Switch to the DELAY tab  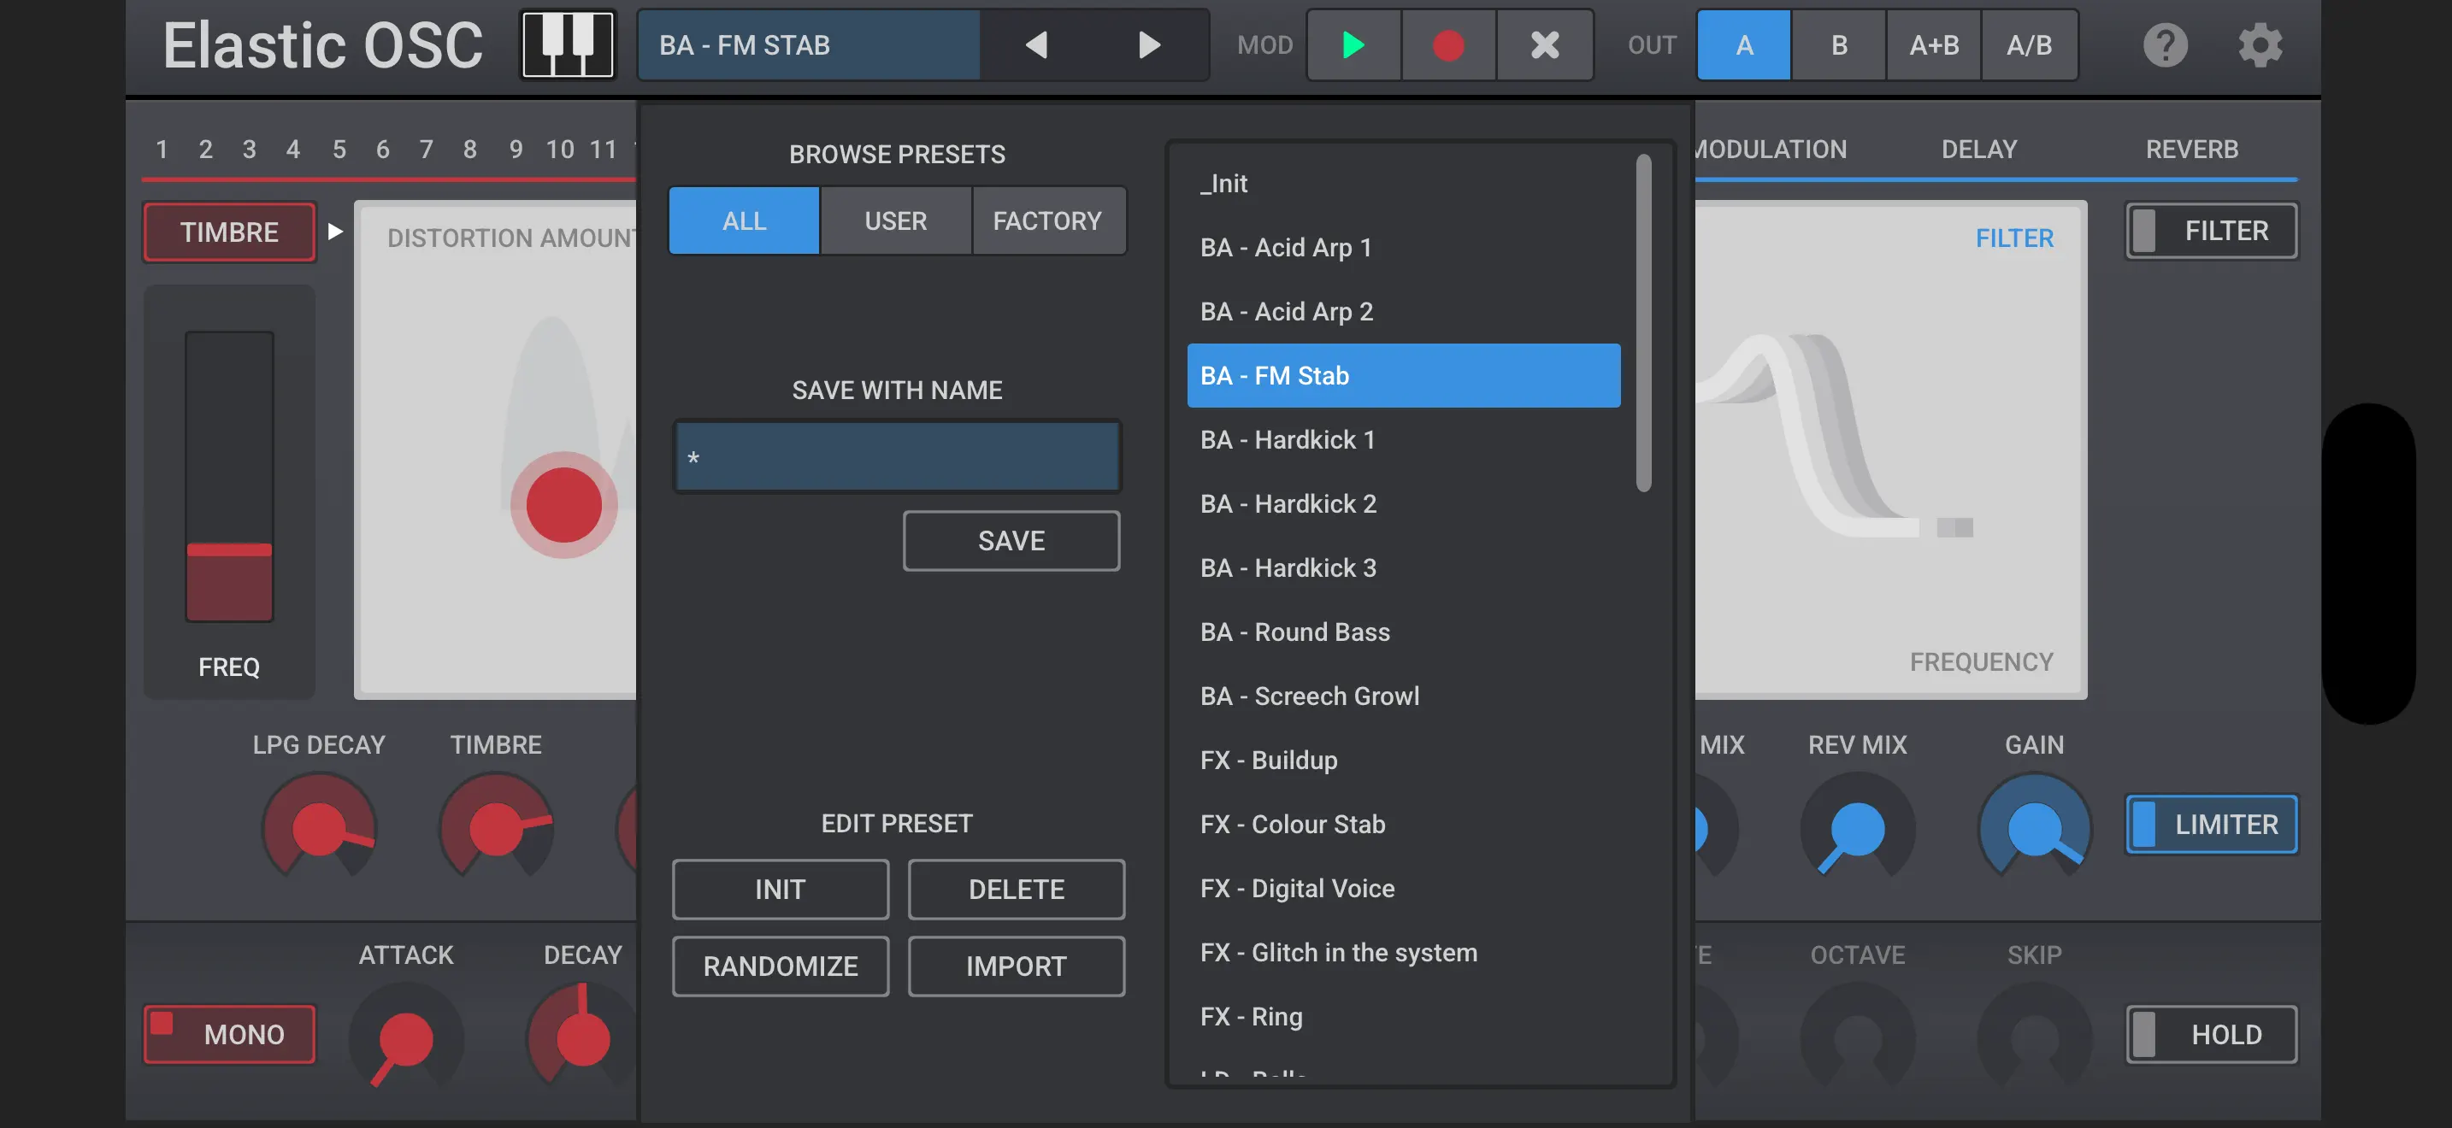coord(1978,149)
